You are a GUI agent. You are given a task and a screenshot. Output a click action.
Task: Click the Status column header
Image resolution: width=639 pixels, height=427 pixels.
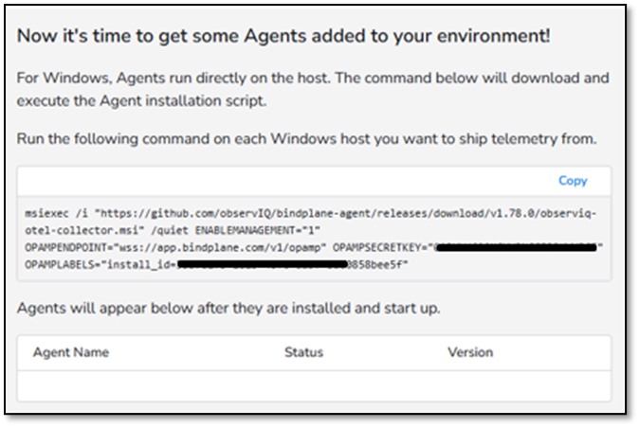click(303, 352)
